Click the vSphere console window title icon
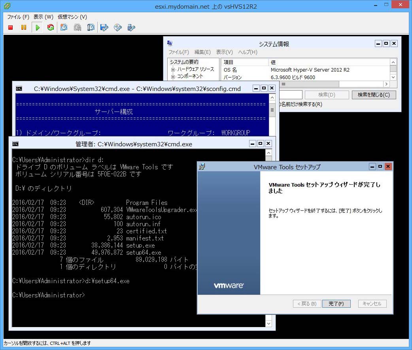412x350 pixels. tap(7, 6)
